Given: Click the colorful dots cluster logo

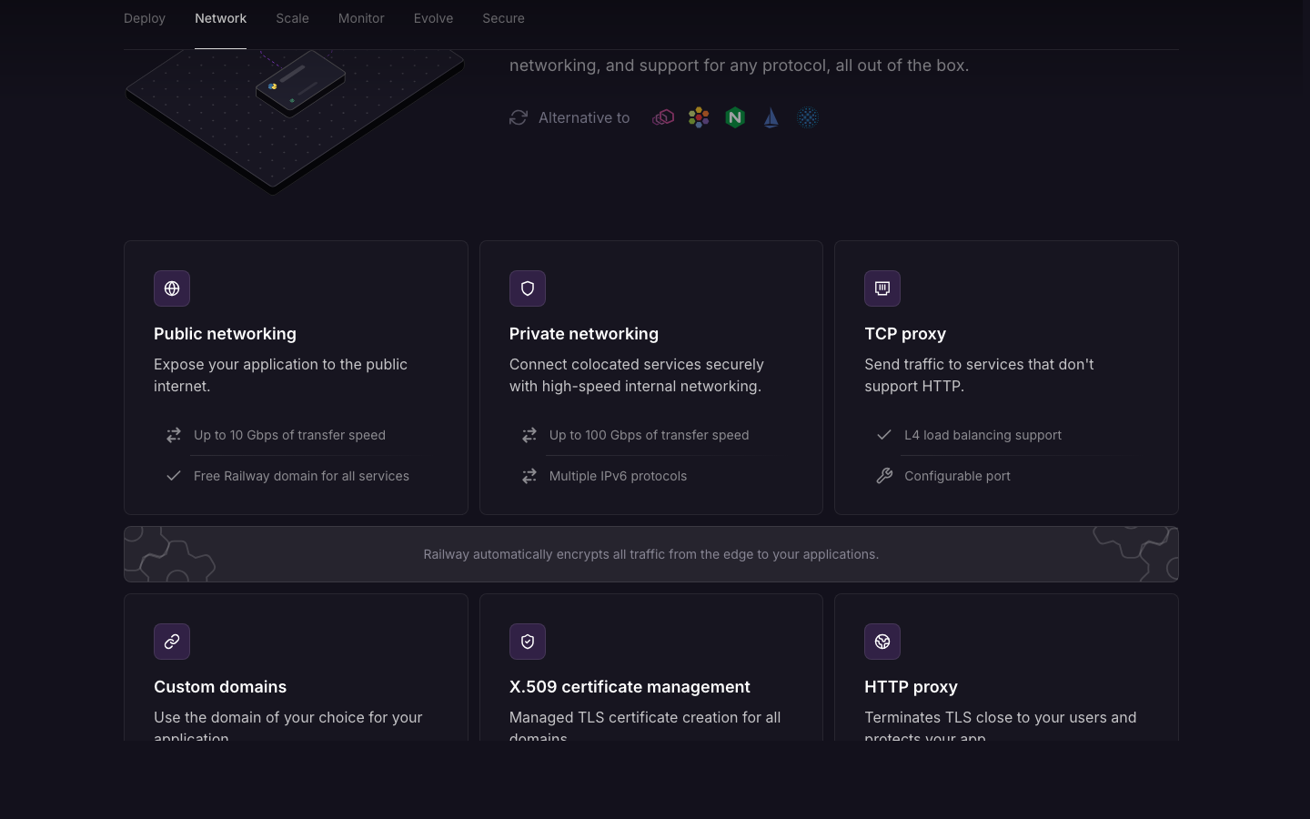Looking at the screenshot, I should tap(699, 117).
